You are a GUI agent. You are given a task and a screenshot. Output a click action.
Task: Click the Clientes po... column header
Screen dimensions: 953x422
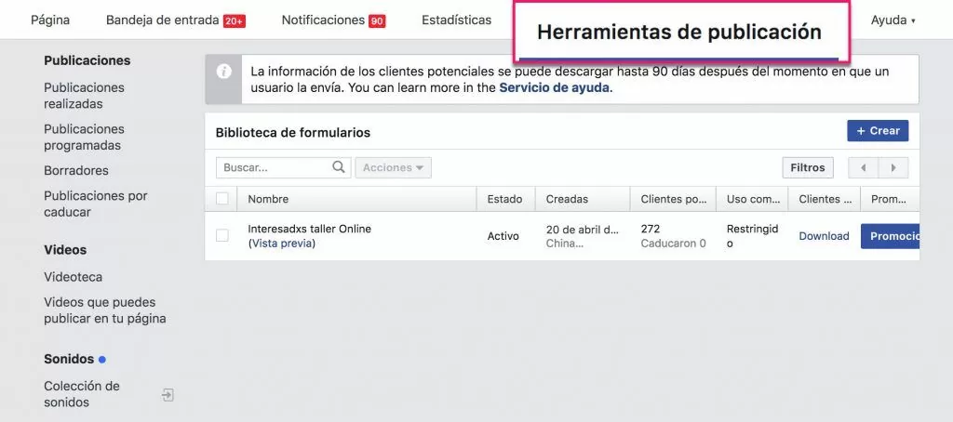[674, 199]
